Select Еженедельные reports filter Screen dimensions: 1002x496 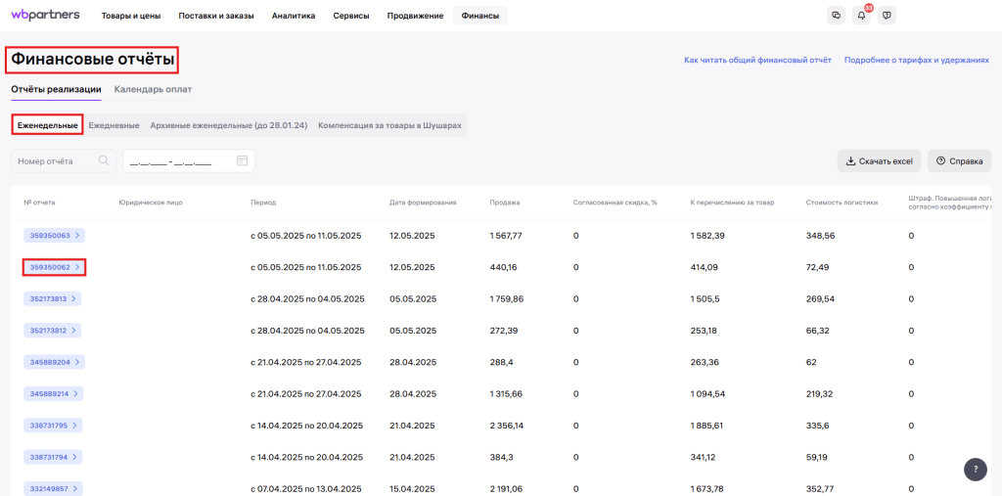coord(48,125)
